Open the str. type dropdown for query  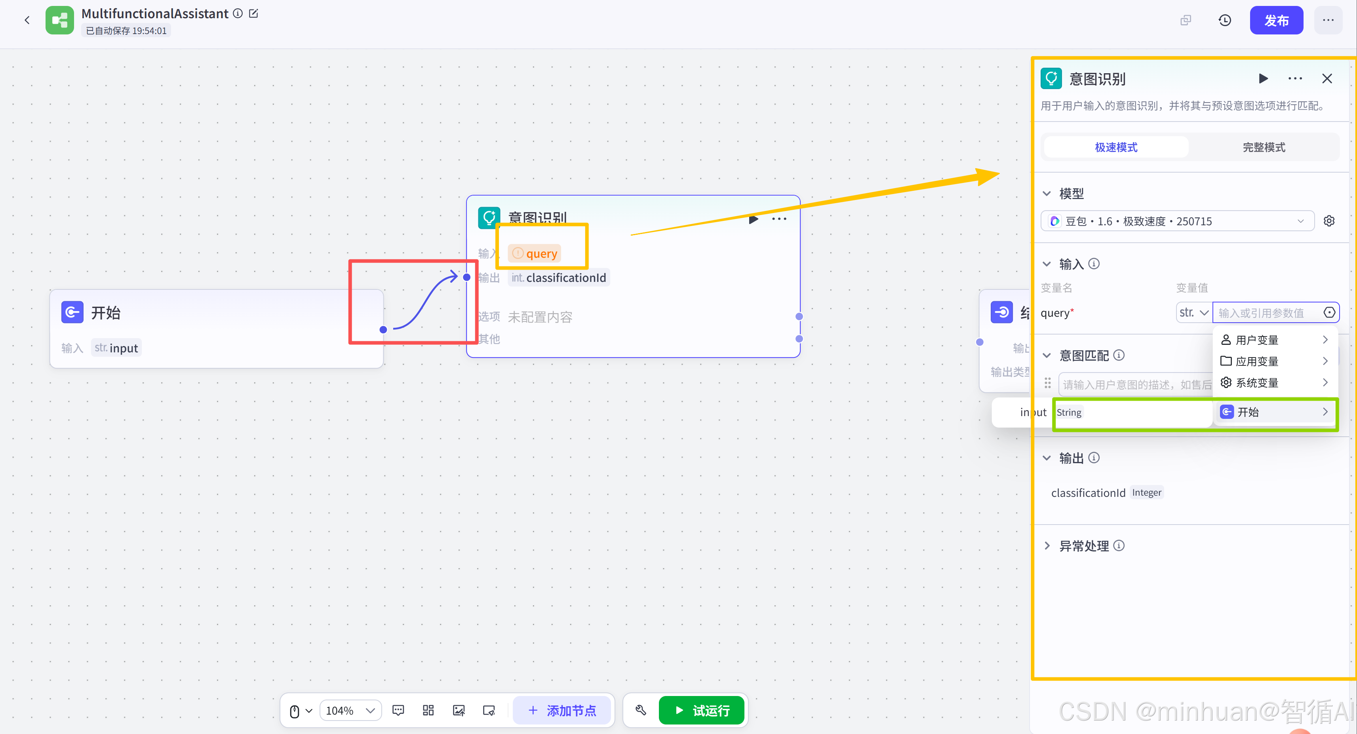click(x=1194, y=313)
